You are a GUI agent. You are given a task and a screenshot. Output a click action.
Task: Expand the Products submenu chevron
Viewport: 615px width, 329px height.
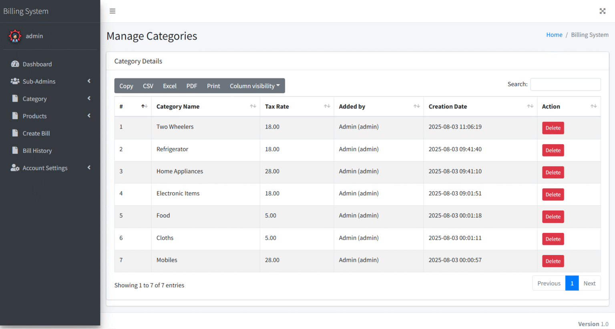(89, 116)
